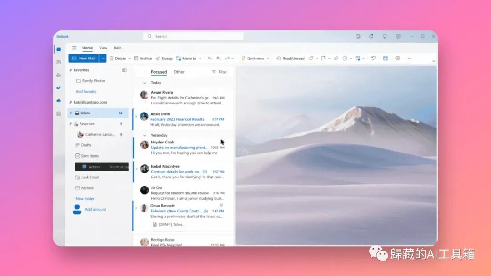Switch to the View tab
This screenshot has width=491, height=276.
(x=103, y=48)
